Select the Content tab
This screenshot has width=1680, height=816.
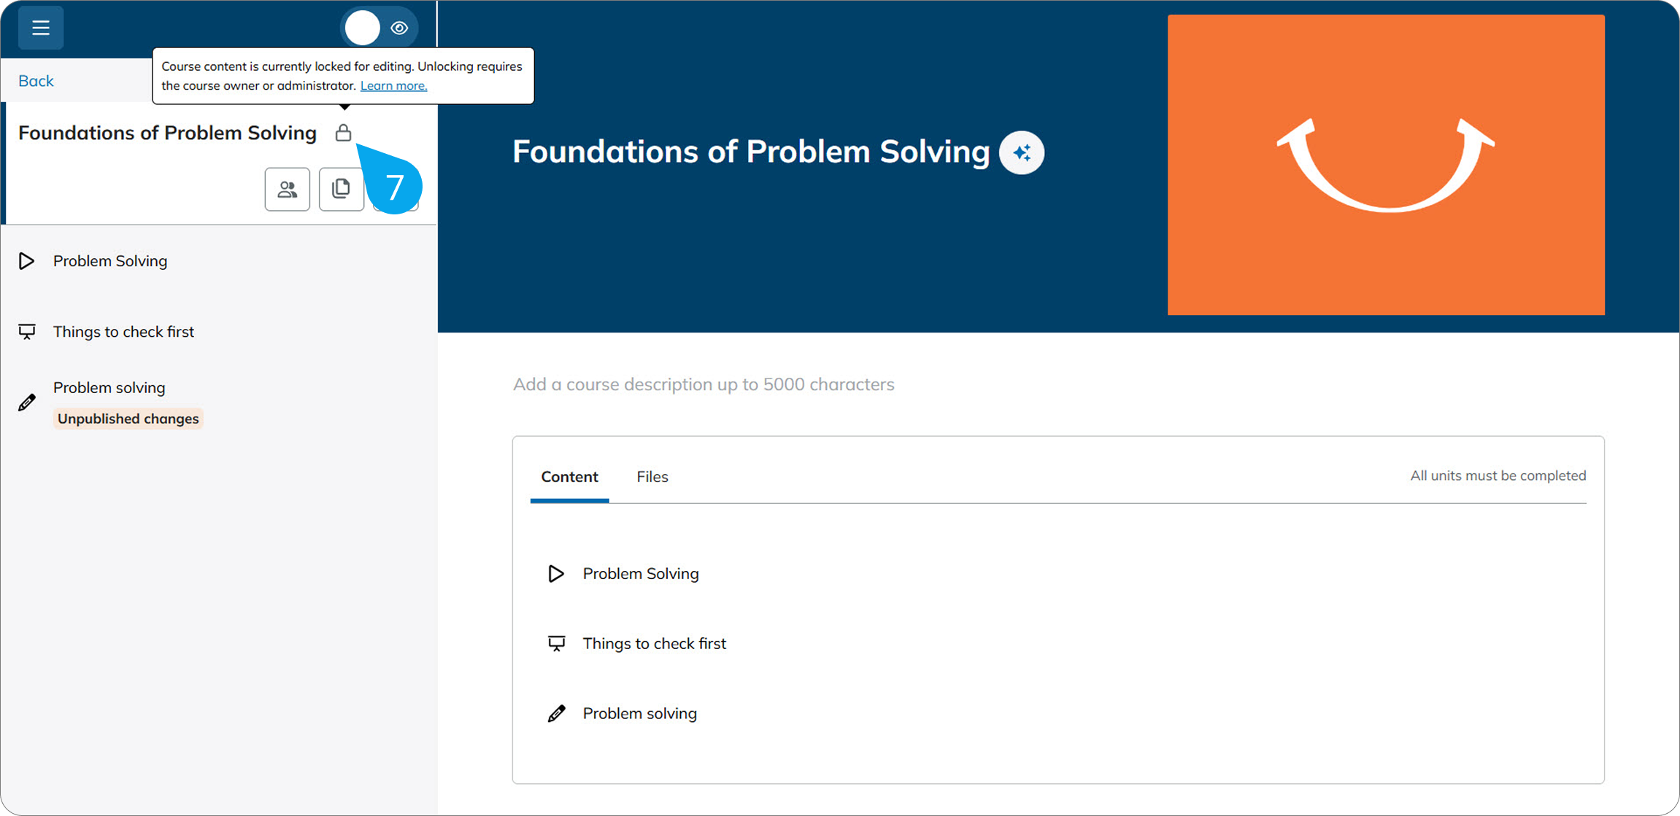569,476
